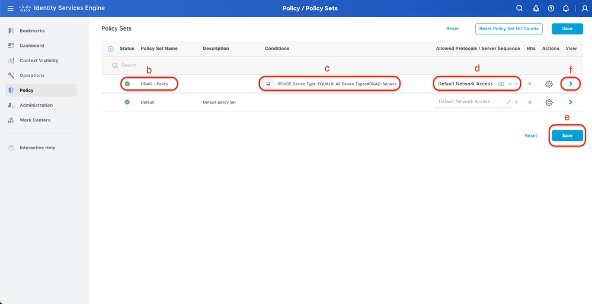Click Default row Default Network Access field

(465, 101)
